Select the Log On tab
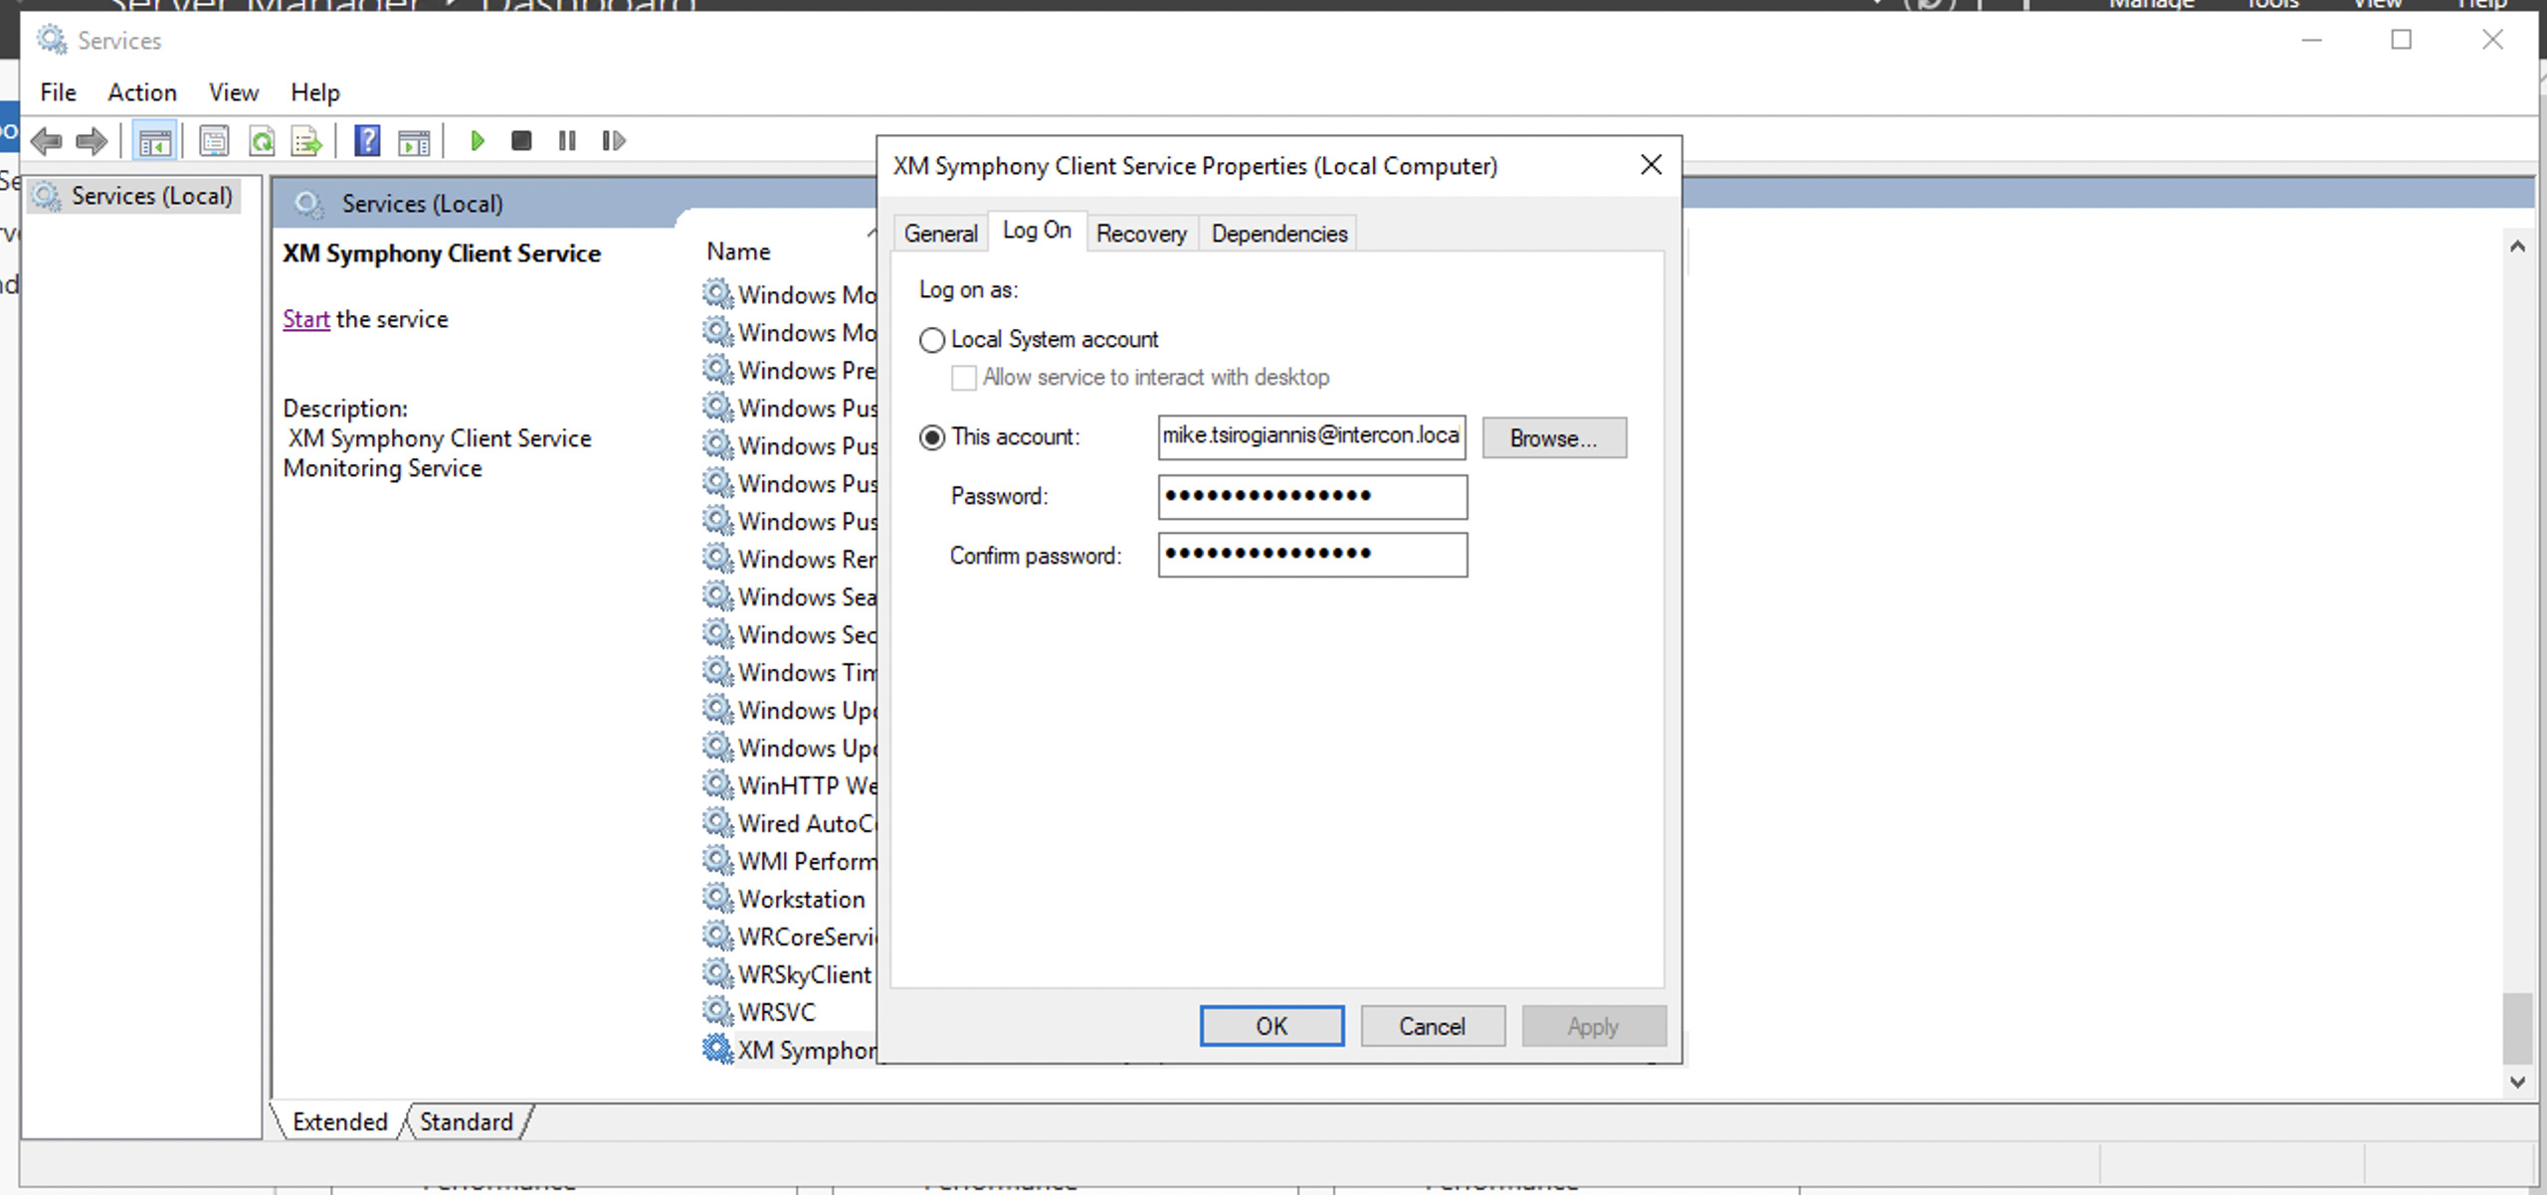The image size is (2547, 1195). click(1037, 231)
